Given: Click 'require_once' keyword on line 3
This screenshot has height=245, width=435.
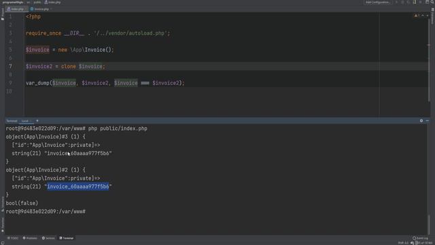Looking at the screenshot, I should pos(43,33).
